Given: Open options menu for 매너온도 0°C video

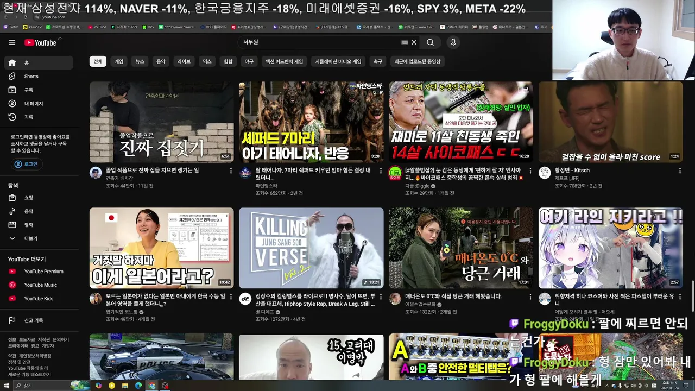Looking at the screenshot, I should point(530,297).
